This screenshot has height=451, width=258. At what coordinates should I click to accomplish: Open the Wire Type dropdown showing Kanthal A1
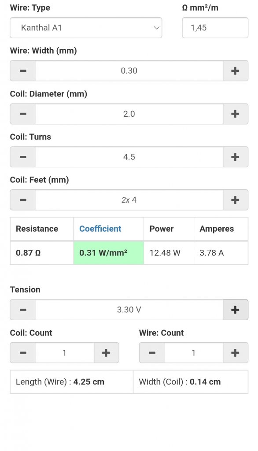point(86,28)
